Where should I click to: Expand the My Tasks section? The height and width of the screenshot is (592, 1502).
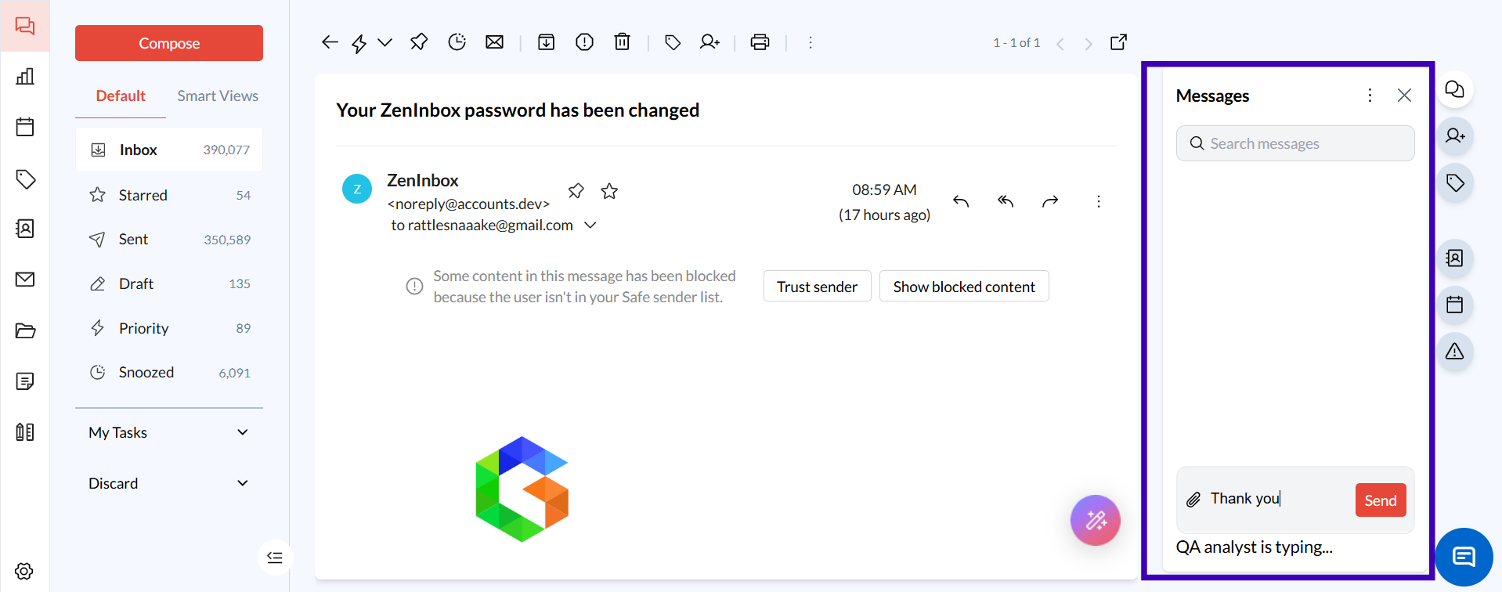pyautogui.click(x=243, y=432)
